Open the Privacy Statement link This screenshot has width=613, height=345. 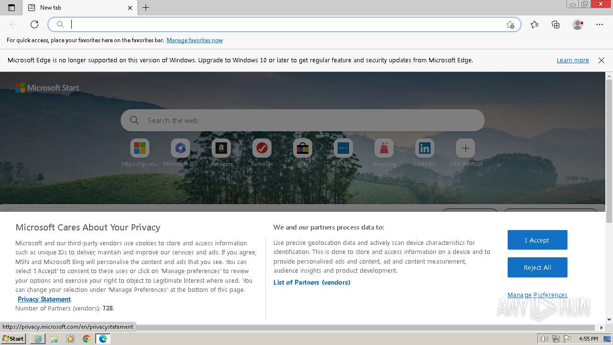click(44, 299)
